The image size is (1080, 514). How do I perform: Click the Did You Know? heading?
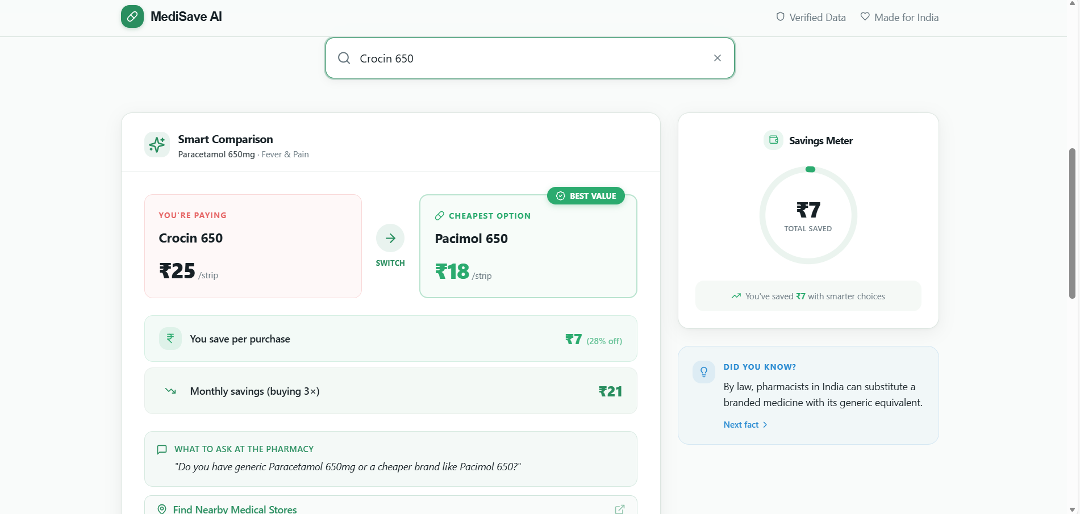click(x=760, y=367)
